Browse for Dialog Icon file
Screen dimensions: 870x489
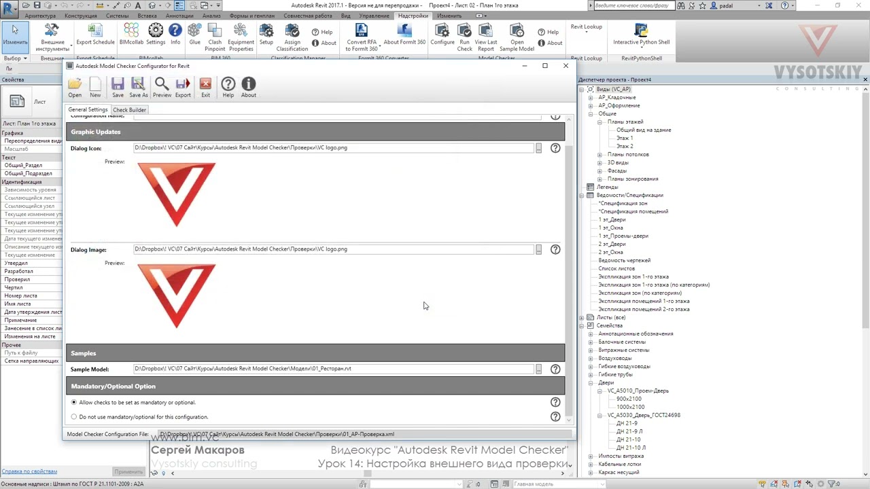click(538, 148)
